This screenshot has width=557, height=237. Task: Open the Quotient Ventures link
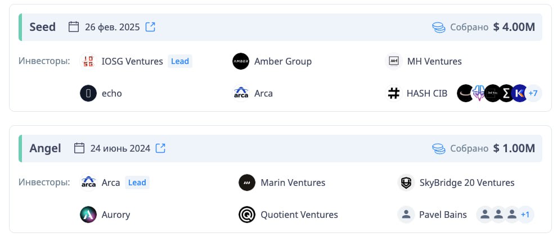pyautogui.click(x=299, y=215)
